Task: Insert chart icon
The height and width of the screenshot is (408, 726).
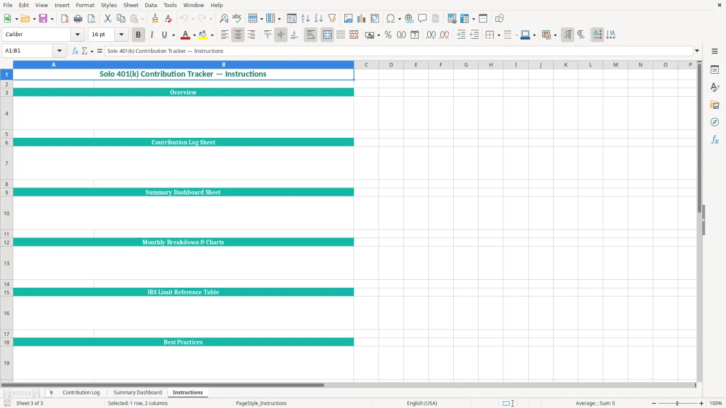Action: coord(361,19)
